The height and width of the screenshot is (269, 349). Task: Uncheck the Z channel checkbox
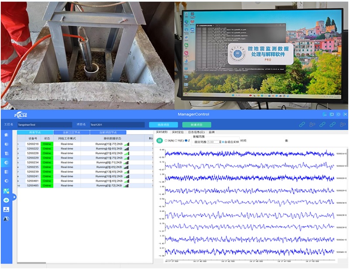[x=186, y=141]
